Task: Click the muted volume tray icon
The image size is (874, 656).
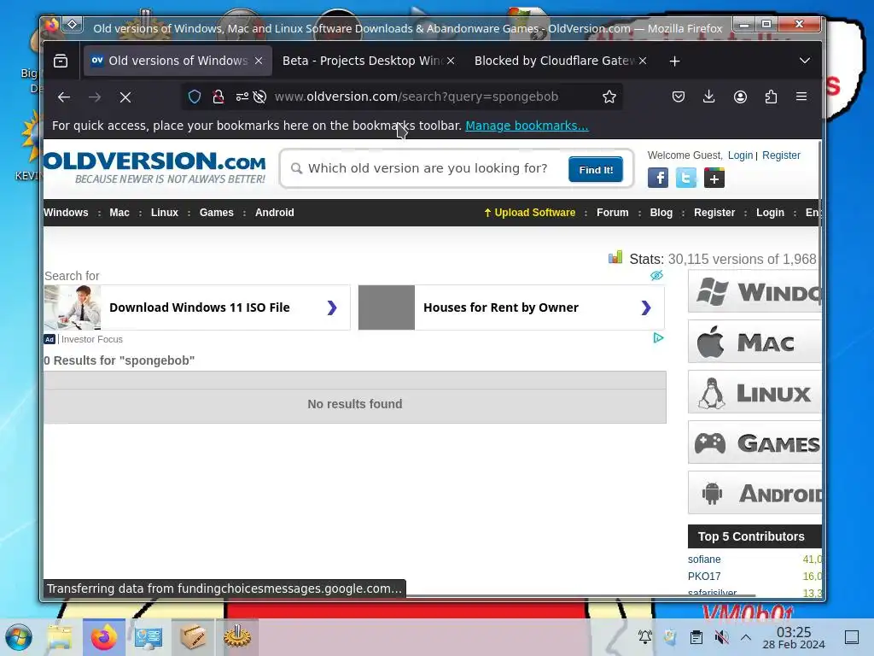Action: coord(721,637)
